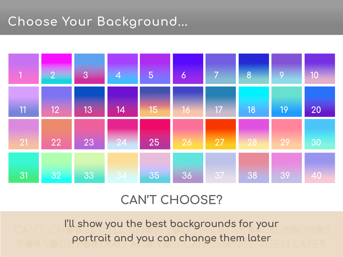Click the "CAN'T CHOOSE?" heading

click(x=171, y=200)
